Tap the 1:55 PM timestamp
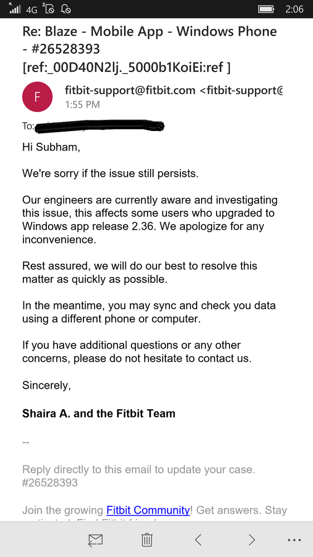This screenshot has width=313, height=557. [x=82, y=105]
